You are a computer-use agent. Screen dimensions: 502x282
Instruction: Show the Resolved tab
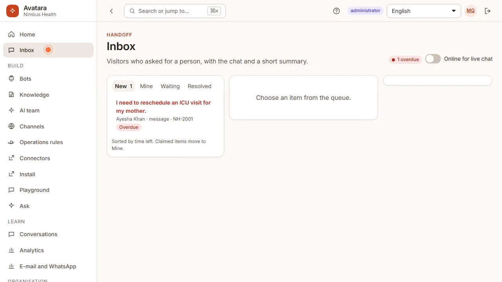tap(199, 86)
